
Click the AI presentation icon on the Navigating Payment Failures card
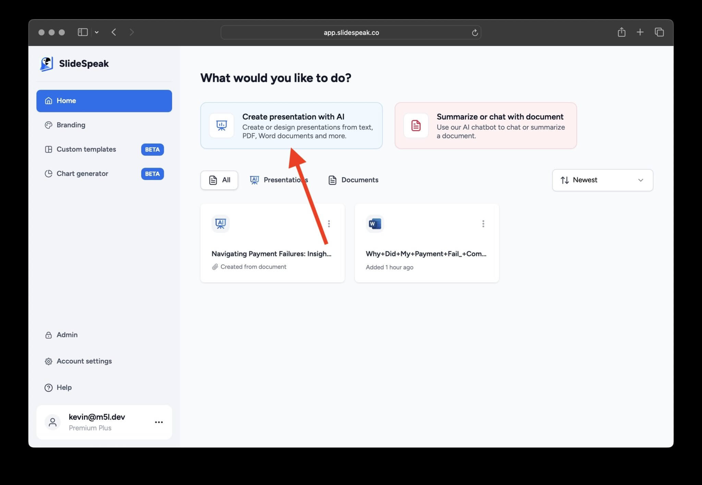tap(220, 223)
